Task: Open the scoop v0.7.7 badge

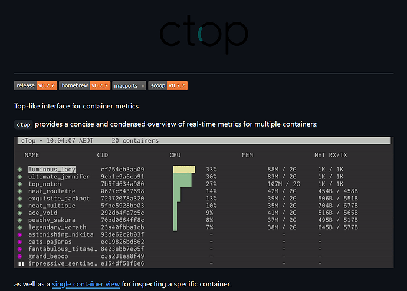Action: coord(168,85)
